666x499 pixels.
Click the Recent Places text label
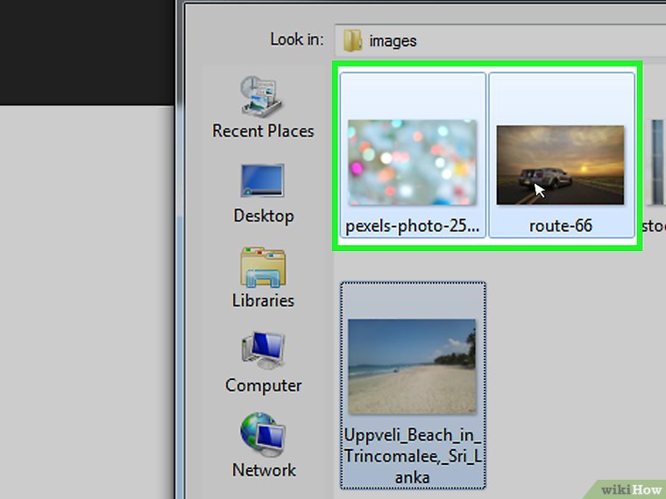point(263,131)
